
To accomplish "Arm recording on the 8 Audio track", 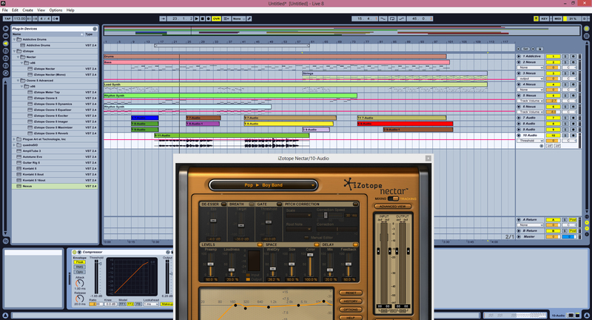I will click(x=573, y=124).
